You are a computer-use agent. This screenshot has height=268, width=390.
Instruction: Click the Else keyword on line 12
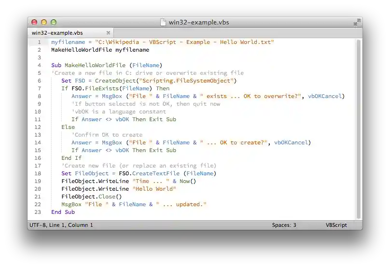point(68,127)
